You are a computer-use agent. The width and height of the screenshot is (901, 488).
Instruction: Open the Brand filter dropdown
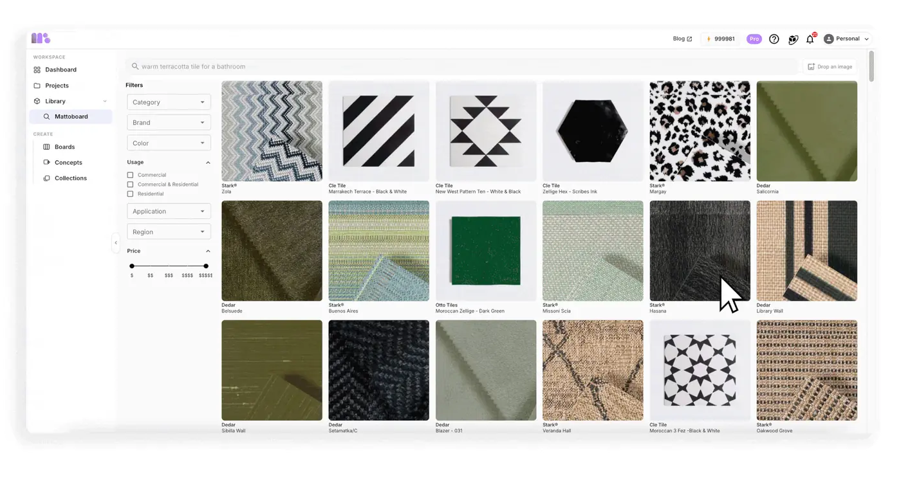pyautogui.click(x=169, y=122)
